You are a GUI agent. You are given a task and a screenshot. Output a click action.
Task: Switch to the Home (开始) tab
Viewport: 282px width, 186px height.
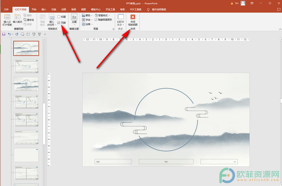(x=34, y=9)
